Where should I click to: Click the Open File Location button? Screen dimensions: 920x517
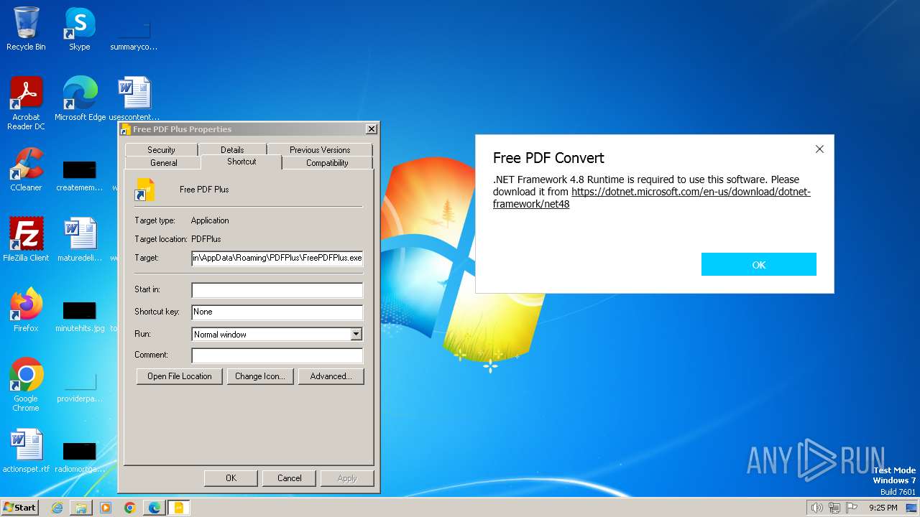pos(180,376)
